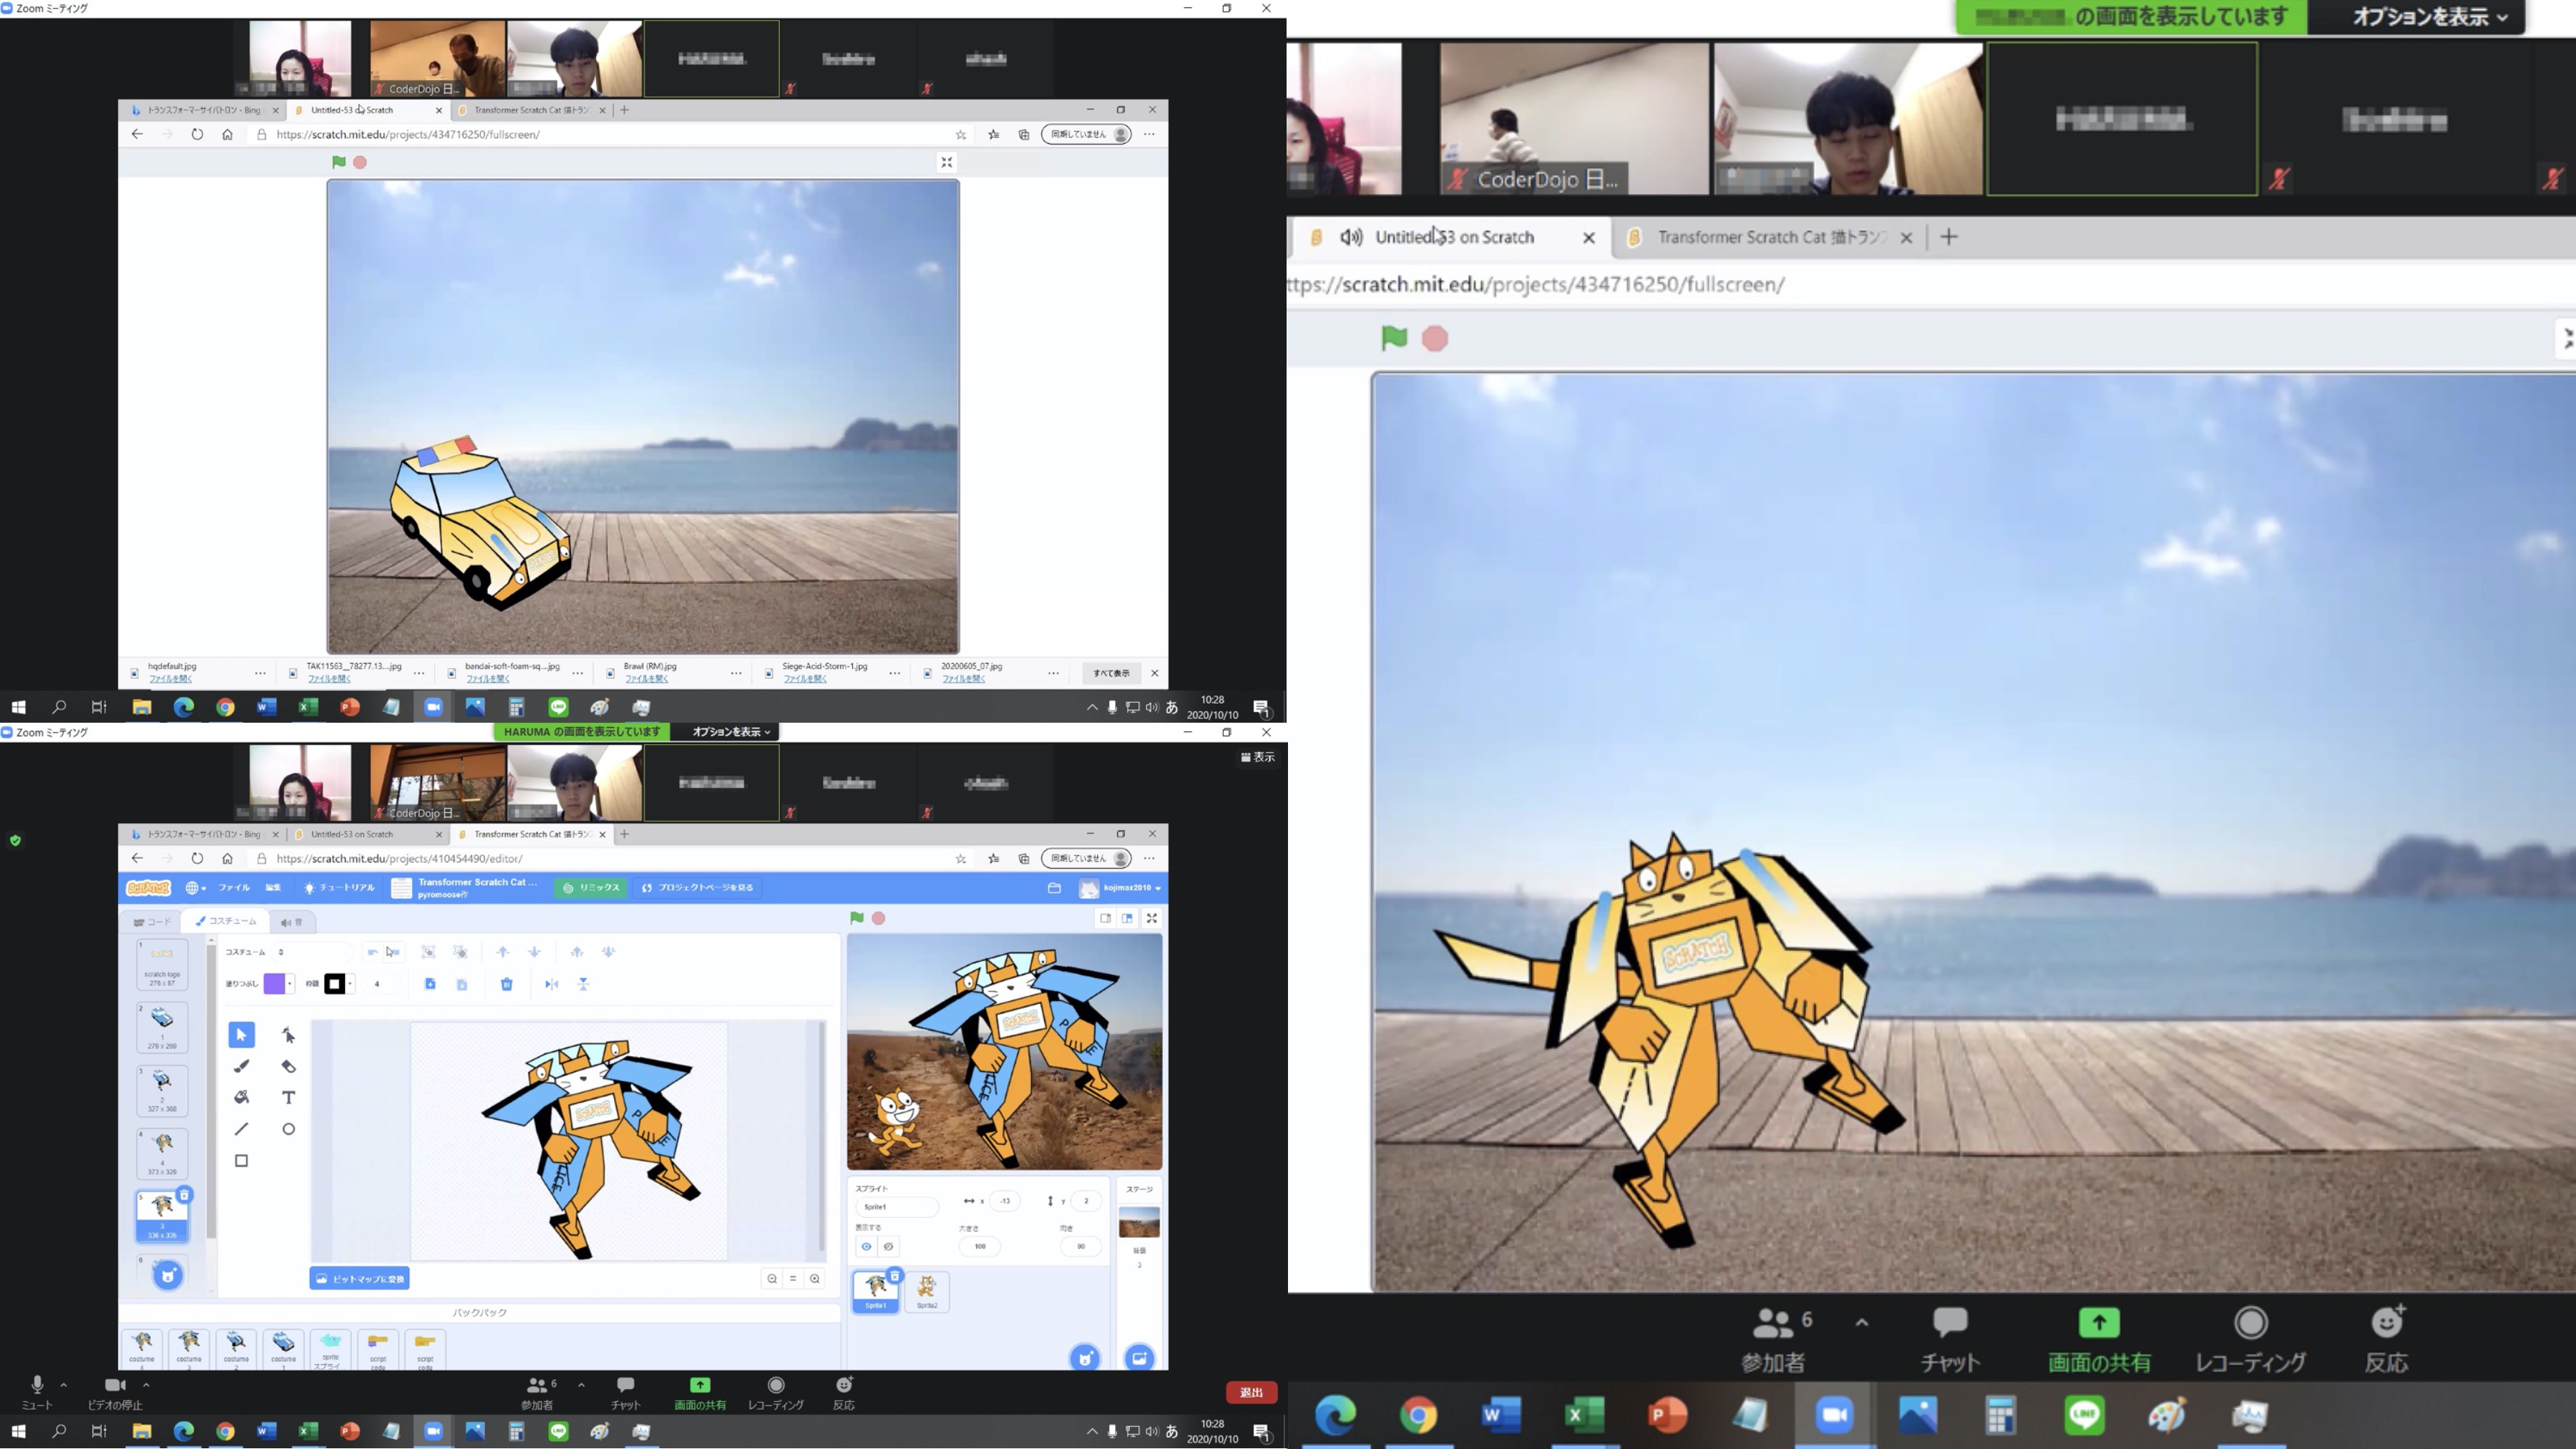This screenshot has width=2576, height=1449.
Task: Click the Ungroup icon in the costume toolbar
Action: point(460,952)
